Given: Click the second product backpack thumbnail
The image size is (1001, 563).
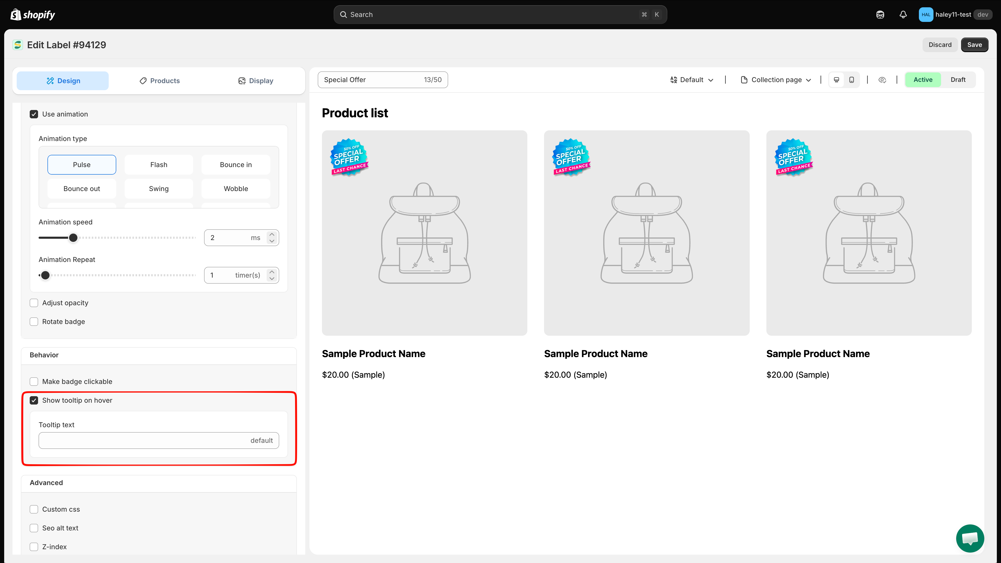Looking at the screenshot, I should click(x=646, y=233).
